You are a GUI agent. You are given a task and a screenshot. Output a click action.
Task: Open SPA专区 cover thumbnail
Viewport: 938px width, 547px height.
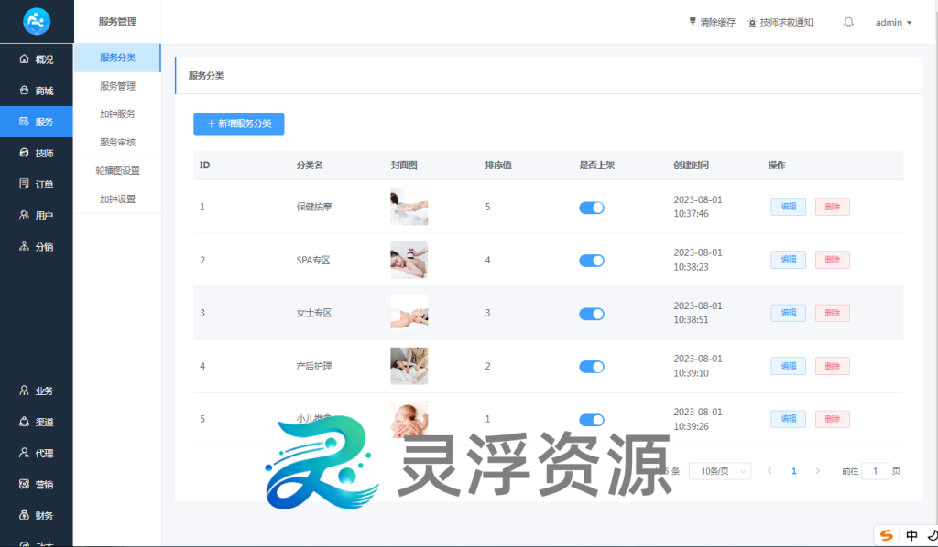[x=409, y=260]
